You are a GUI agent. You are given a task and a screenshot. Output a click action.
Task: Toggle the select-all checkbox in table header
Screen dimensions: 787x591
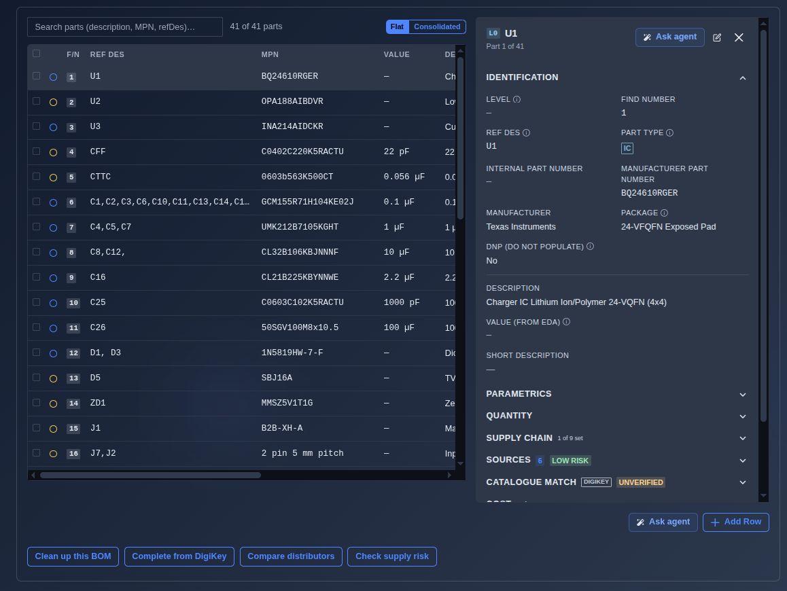pyautogui.click(x=36, y=54)
